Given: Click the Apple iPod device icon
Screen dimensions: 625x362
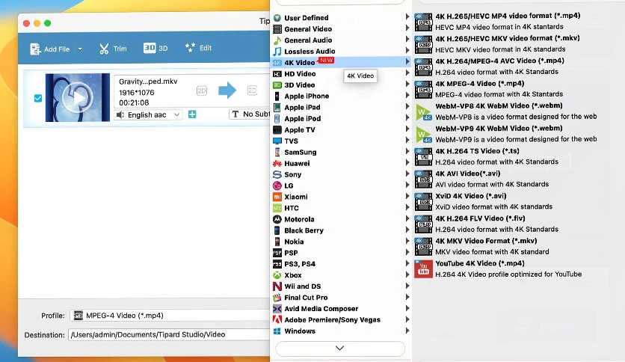Looking at the screenshot, I should [x=277, y=118].
